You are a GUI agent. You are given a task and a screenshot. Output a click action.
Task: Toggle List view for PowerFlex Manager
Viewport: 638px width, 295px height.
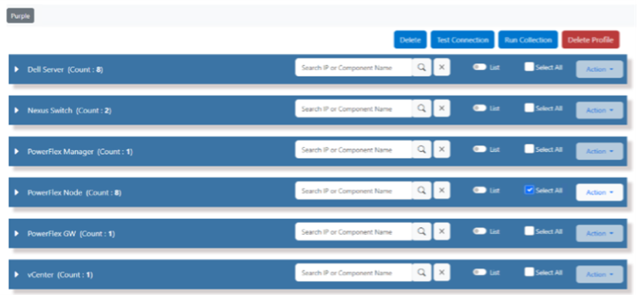(x=480, y=149)
